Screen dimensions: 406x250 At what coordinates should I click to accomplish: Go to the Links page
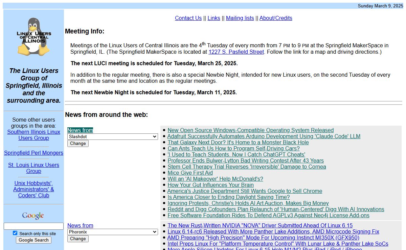(214, 18)
